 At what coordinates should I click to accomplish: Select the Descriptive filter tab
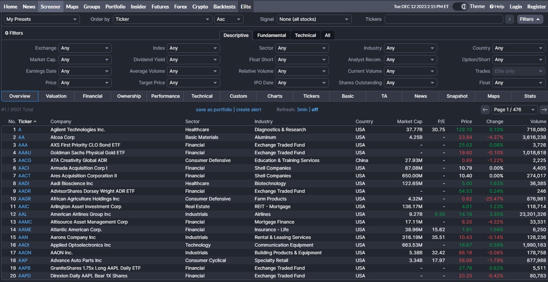click(236, 35)
